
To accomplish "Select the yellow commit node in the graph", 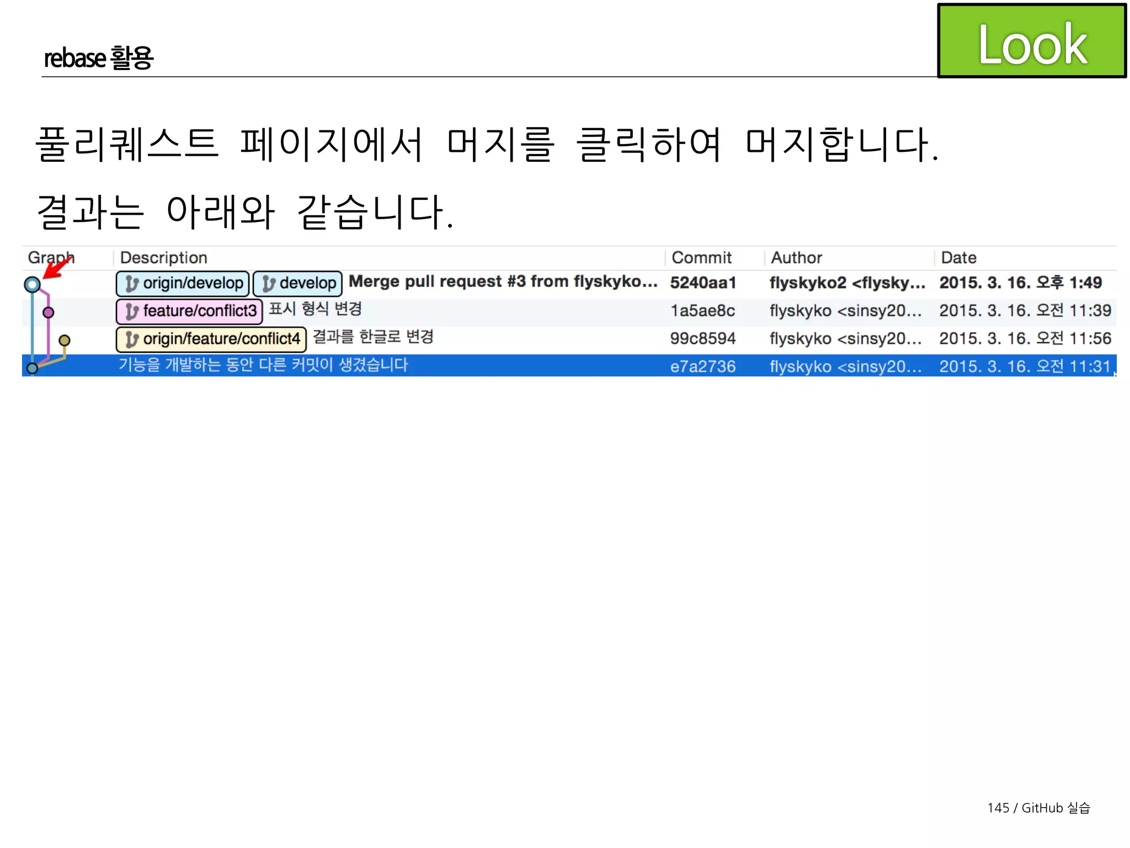I will point(65,340).
